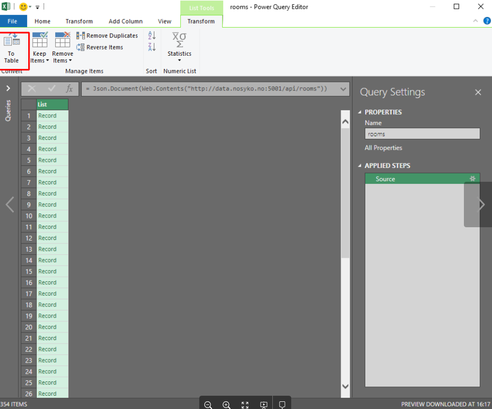Click the Reverse Items button
This screenshot has height=409, width=492.
[x=100, y=47]
